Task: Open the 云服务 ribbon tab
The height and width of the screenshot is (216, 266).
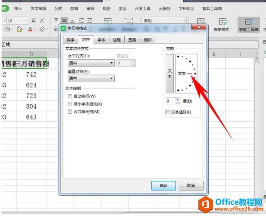Action: 165,8
